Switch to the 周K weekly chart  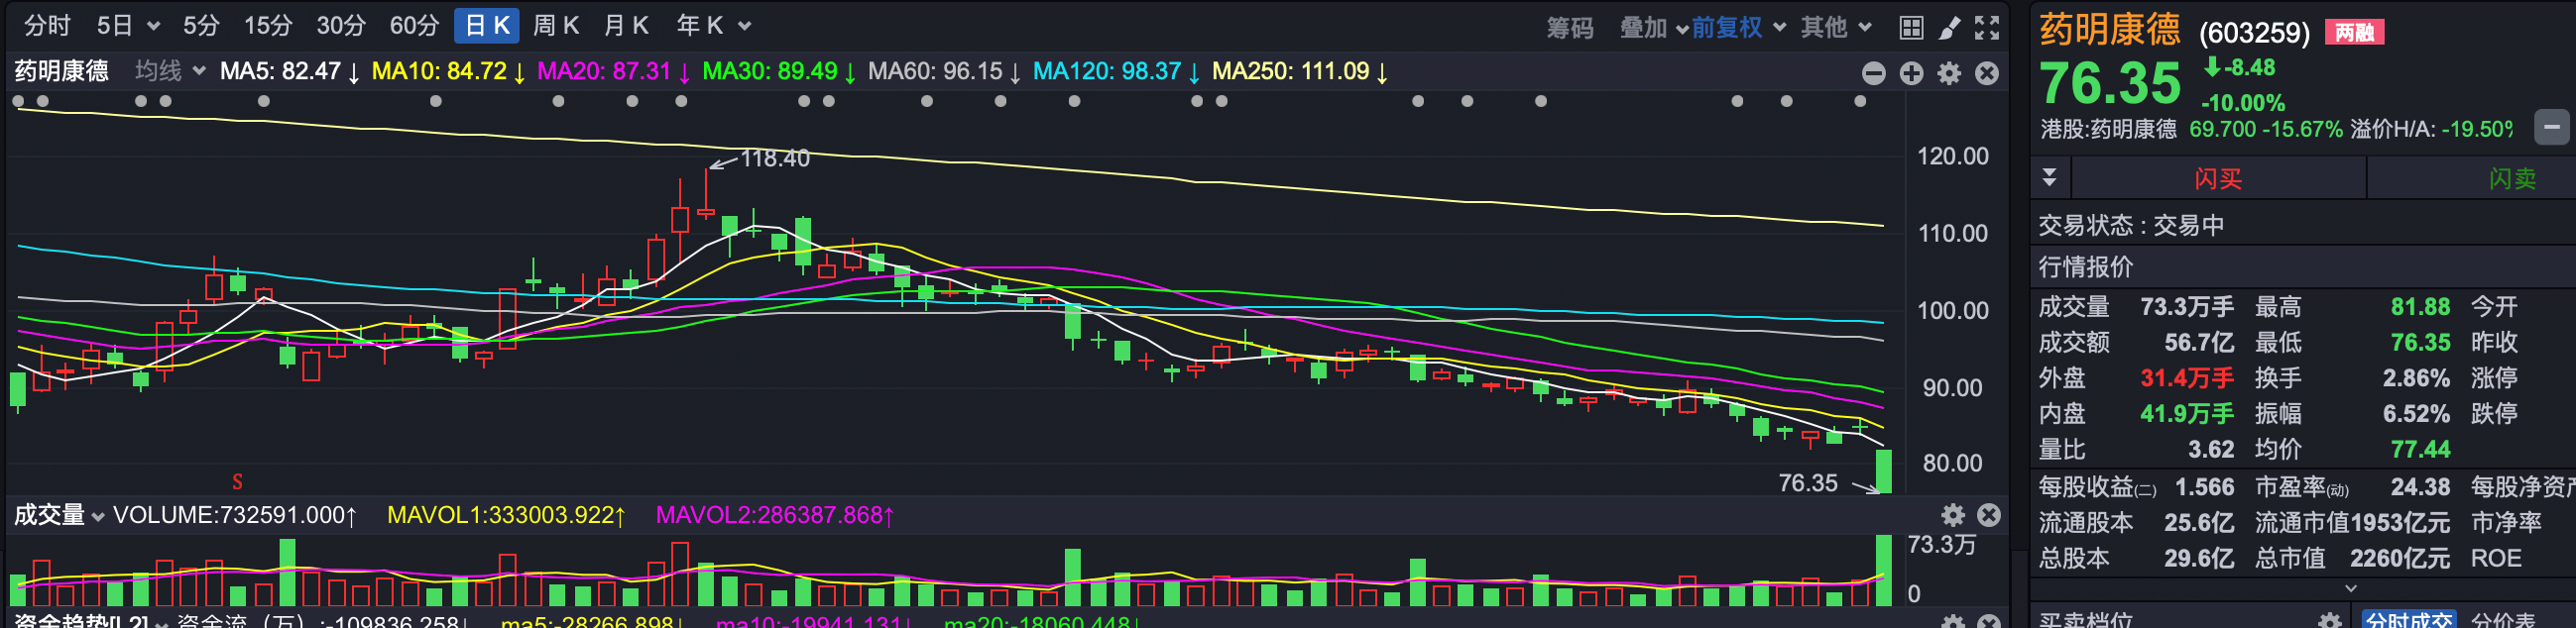tap(556, 26)
